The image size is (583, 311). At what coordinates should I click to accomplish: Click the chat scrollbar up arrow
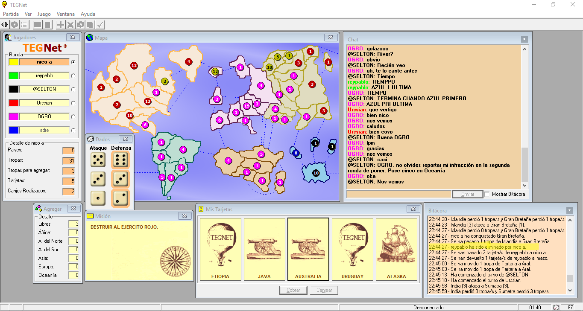pyautogui.click(x=525, y=49)
